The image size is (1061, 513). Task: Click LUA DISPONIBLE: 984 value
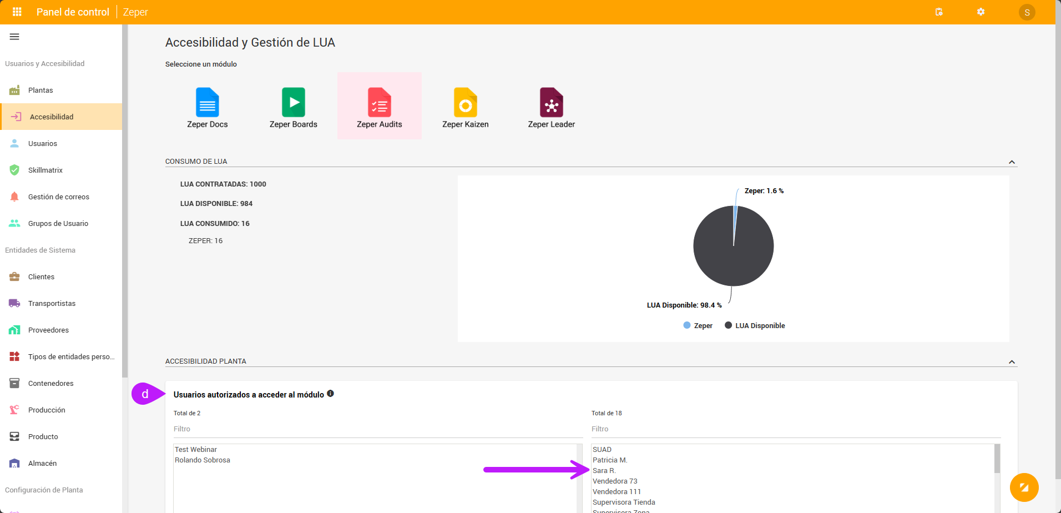[216, 204]
